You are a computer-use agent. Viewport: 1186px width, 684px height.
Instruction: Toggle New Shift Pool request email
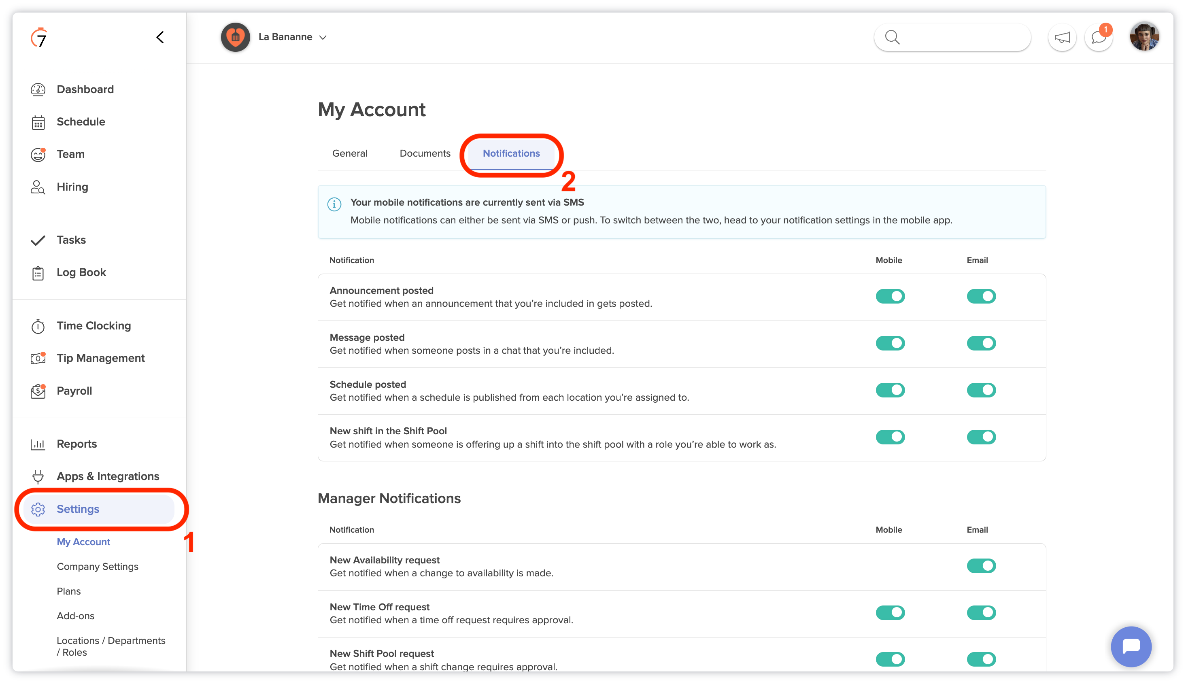point(981,659)
